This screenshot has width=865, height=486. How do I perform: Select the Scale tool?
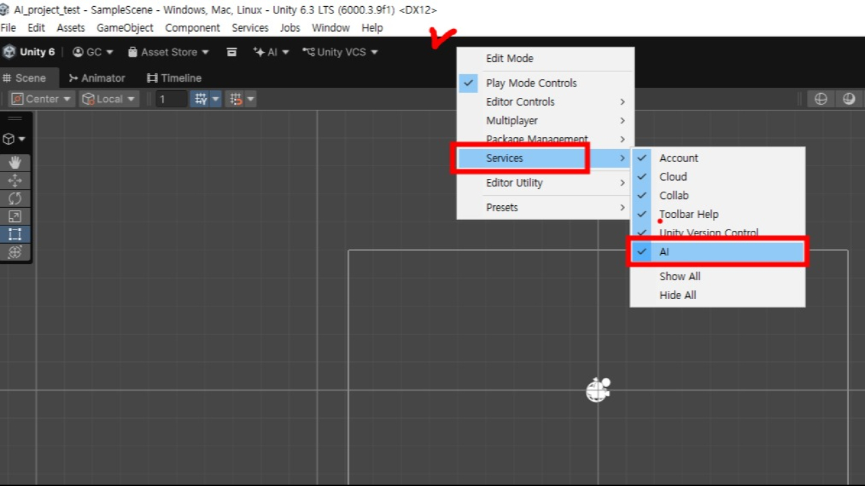pos(15,217)
